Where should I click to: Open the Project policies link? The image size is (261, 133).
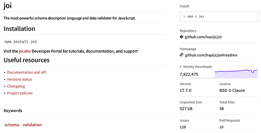[x=20, y=93]
